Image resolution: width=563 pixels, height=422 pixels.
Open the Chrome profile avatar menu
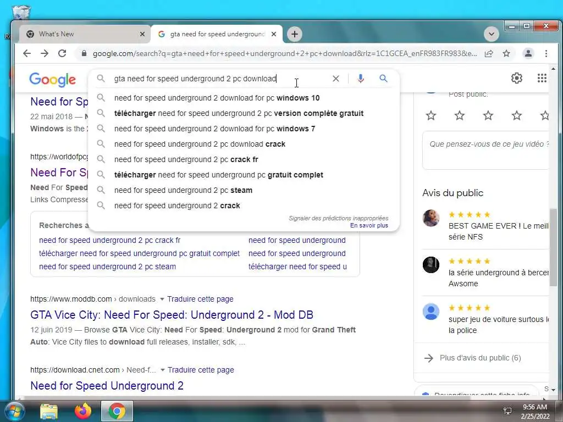pos(528,53)
